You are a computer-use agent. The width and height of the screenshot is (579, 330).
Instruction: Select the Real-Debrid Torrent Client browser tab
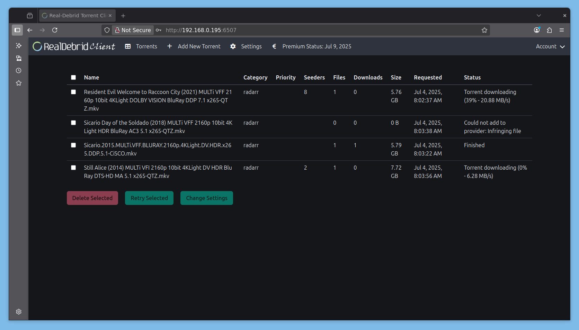pyautogui.click(x=77, y=16)
